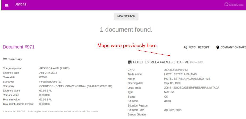The width and height of the screenshot is (246, 119).
Task: Click the CNPJ database note below summary
Action: click(51, 112)
